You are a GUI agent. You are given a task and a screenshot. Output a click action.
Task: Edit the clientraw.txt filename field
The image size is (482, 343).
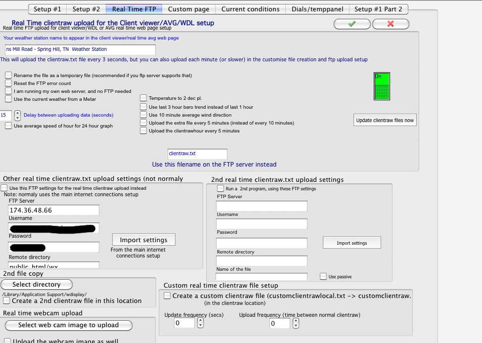pyautogui.click(x=197, y=154)
